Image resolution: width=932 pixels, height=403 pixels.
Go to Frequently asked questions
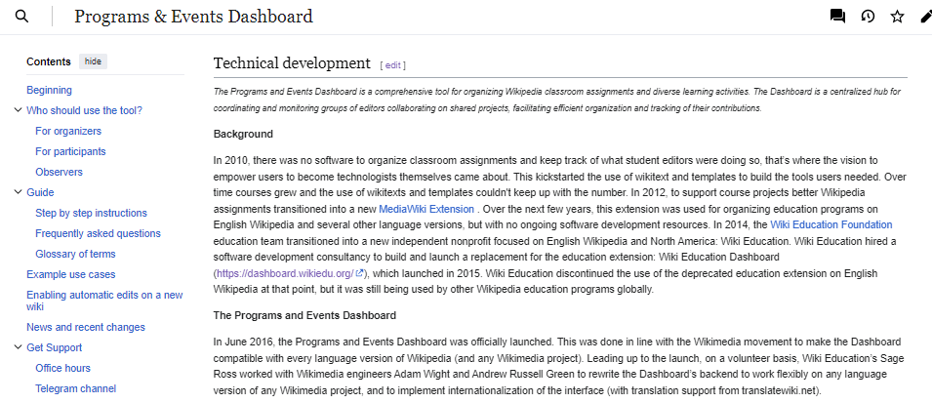click(x=98, y=233)
